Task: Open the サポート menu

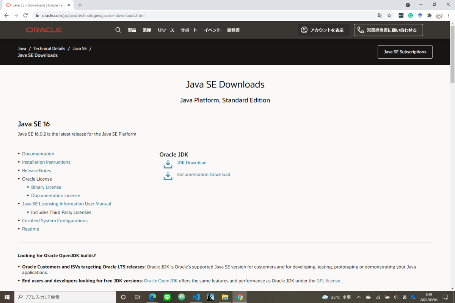Action: click(x=189, y=30)
